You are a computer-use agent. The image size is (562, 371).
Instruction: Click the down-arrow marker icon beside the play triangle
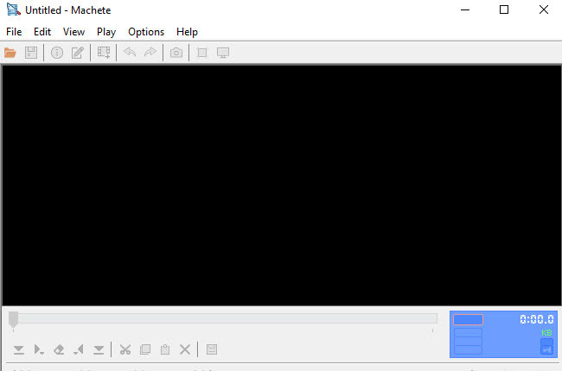pos(19,349)
